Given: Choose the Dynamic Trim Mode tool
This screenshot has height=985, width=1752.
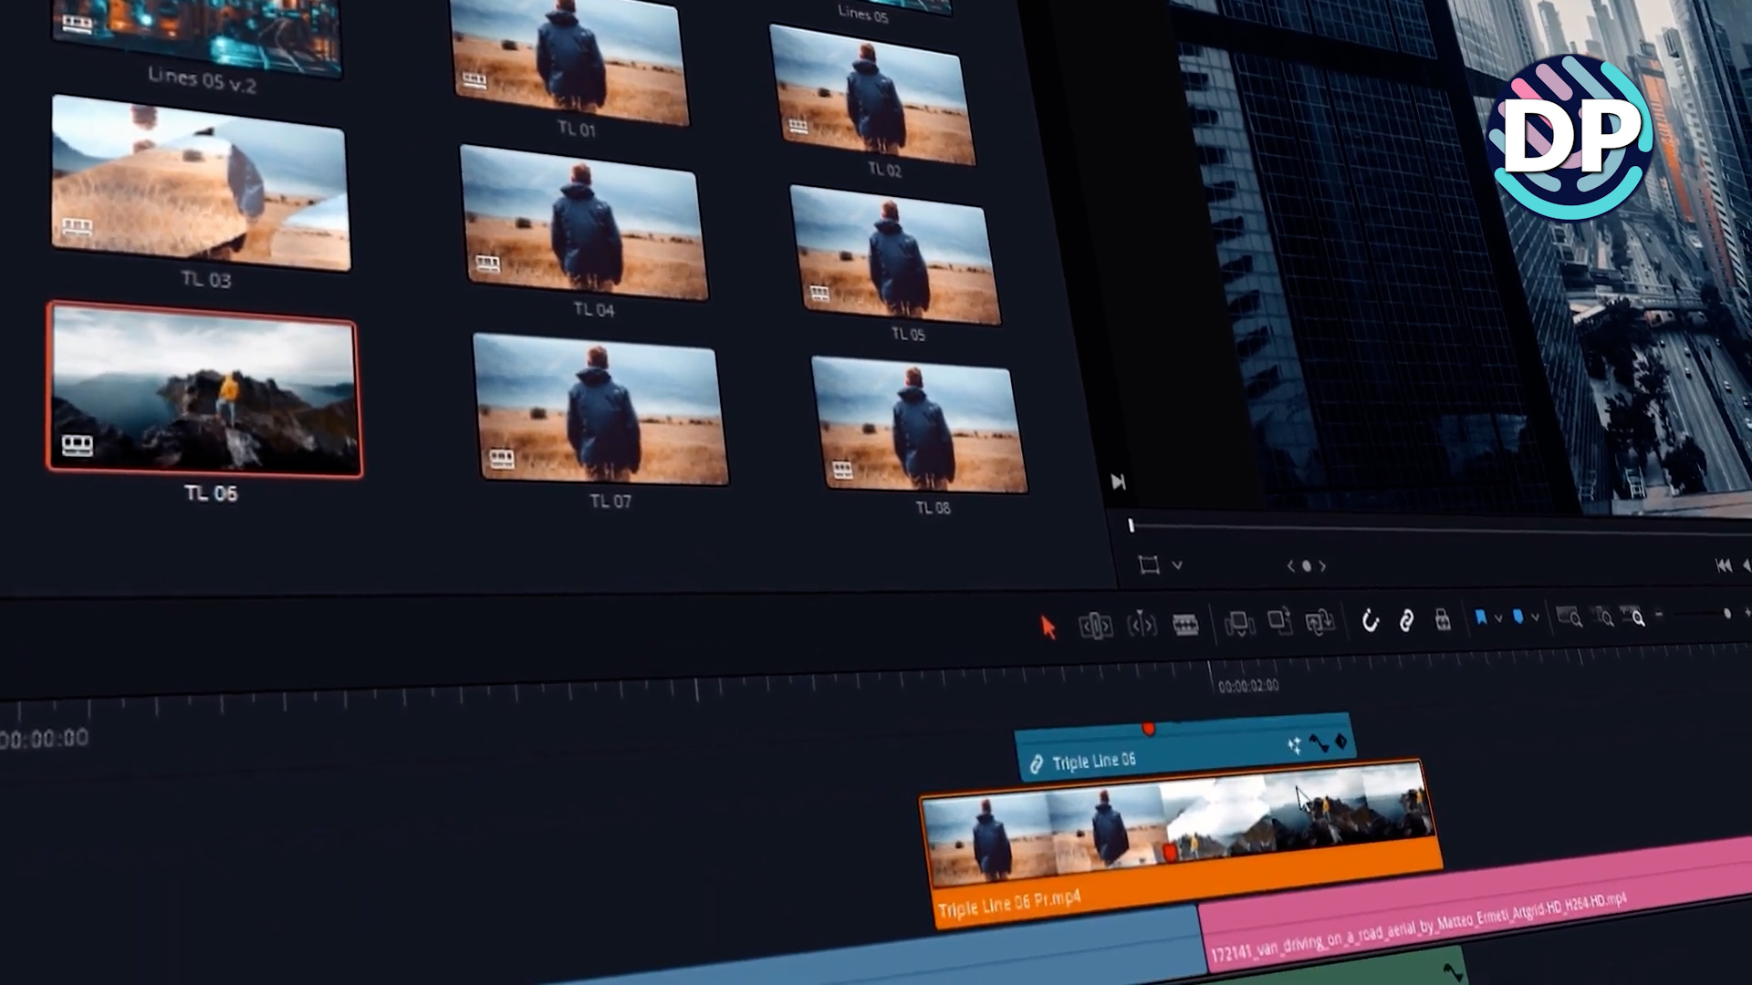Looking at the screenshot, I should [1142, 625].
